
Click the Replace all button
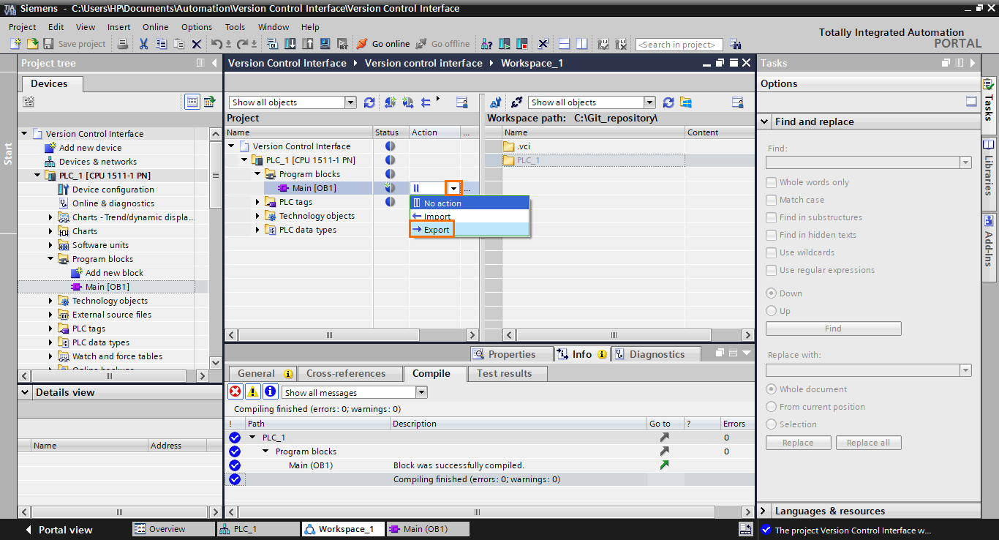coord(868,442)
